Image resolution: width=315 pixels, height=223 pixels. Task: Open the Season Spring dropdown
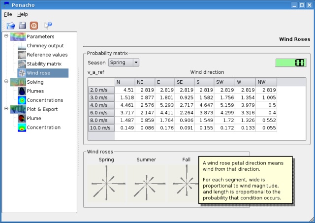124,63
